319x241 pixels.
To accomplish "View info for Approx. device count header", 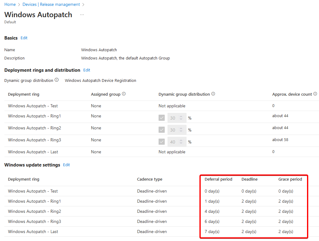I will click(315, 94).
